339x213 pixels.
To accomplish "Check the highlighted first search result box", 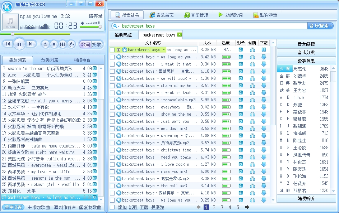I will pos(112,50).
